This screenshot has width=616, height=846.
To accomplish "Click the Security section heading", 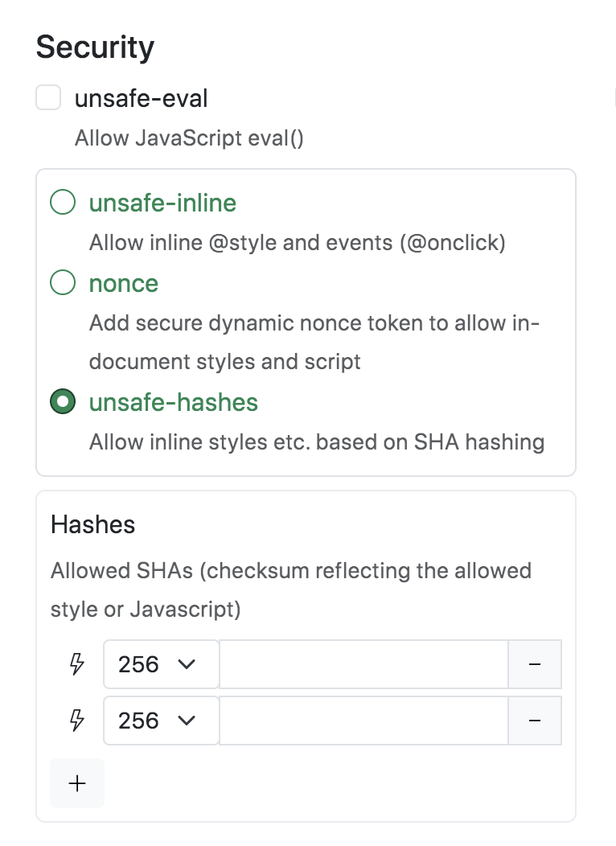I will coord(95,47).
